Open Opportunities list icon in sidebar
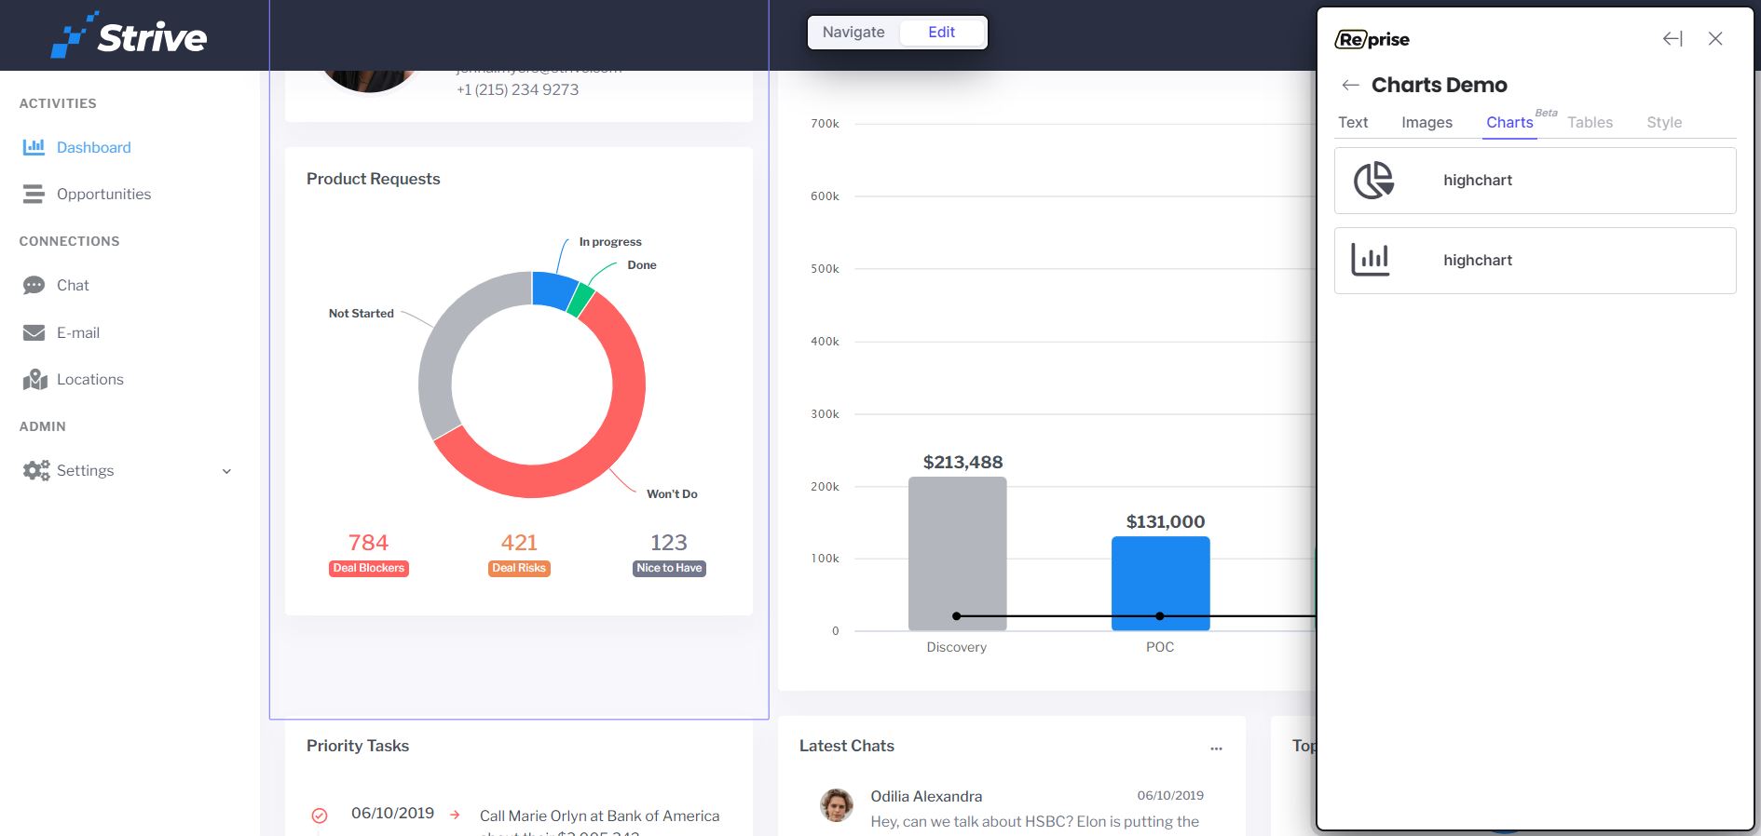This screenshot has height=836, width=1761. [34, 194]
